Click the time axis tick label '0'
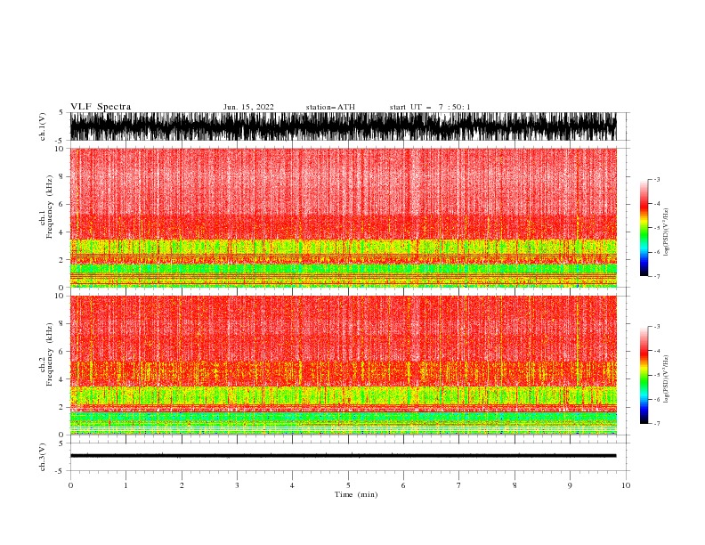The width and height of the screenshot is (705, 545). [x=70, y=485]
